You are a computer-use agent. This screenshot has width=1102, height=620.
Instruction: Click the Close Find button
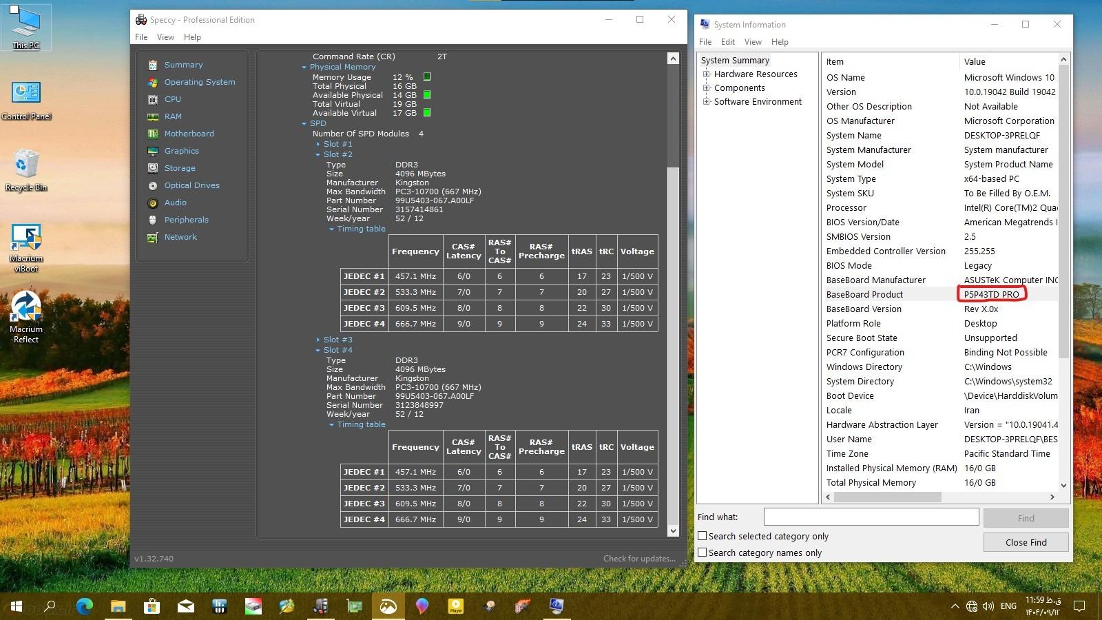pos(1026,542)
